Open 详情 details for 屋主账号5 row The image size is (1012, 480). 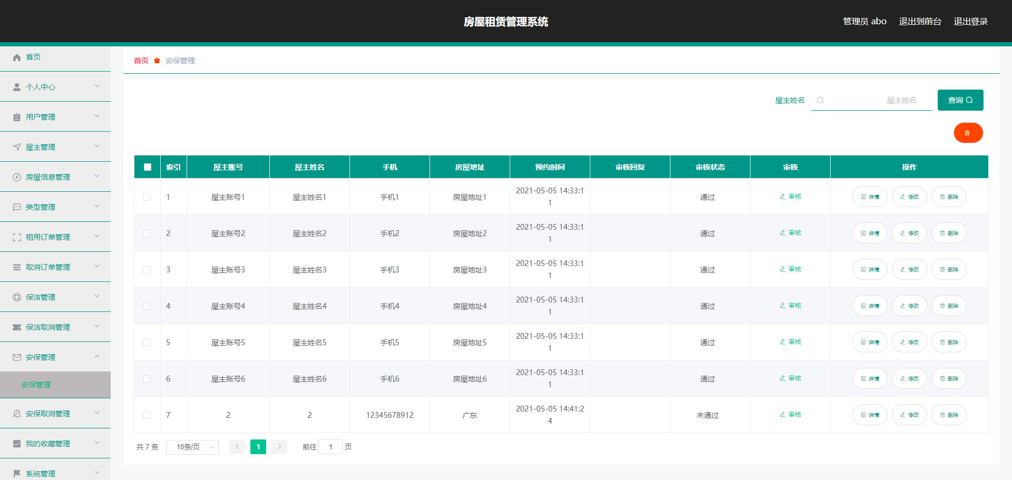click(x=870, y=342)
